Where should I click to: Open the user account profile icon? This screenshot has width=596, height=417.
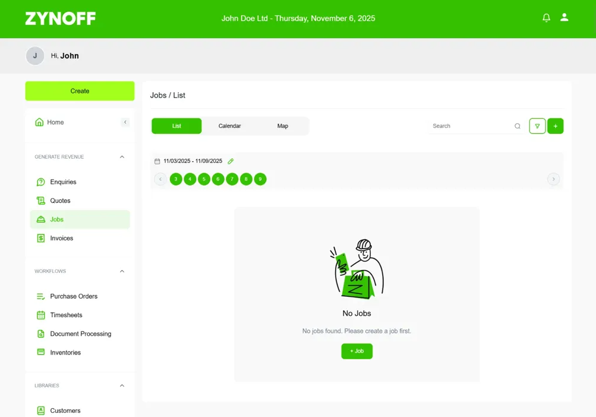(x=564, y=17)
